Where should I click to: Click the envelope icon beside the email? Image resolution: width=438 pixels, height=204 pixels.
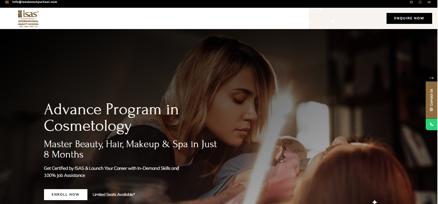(x=7, y=2)
